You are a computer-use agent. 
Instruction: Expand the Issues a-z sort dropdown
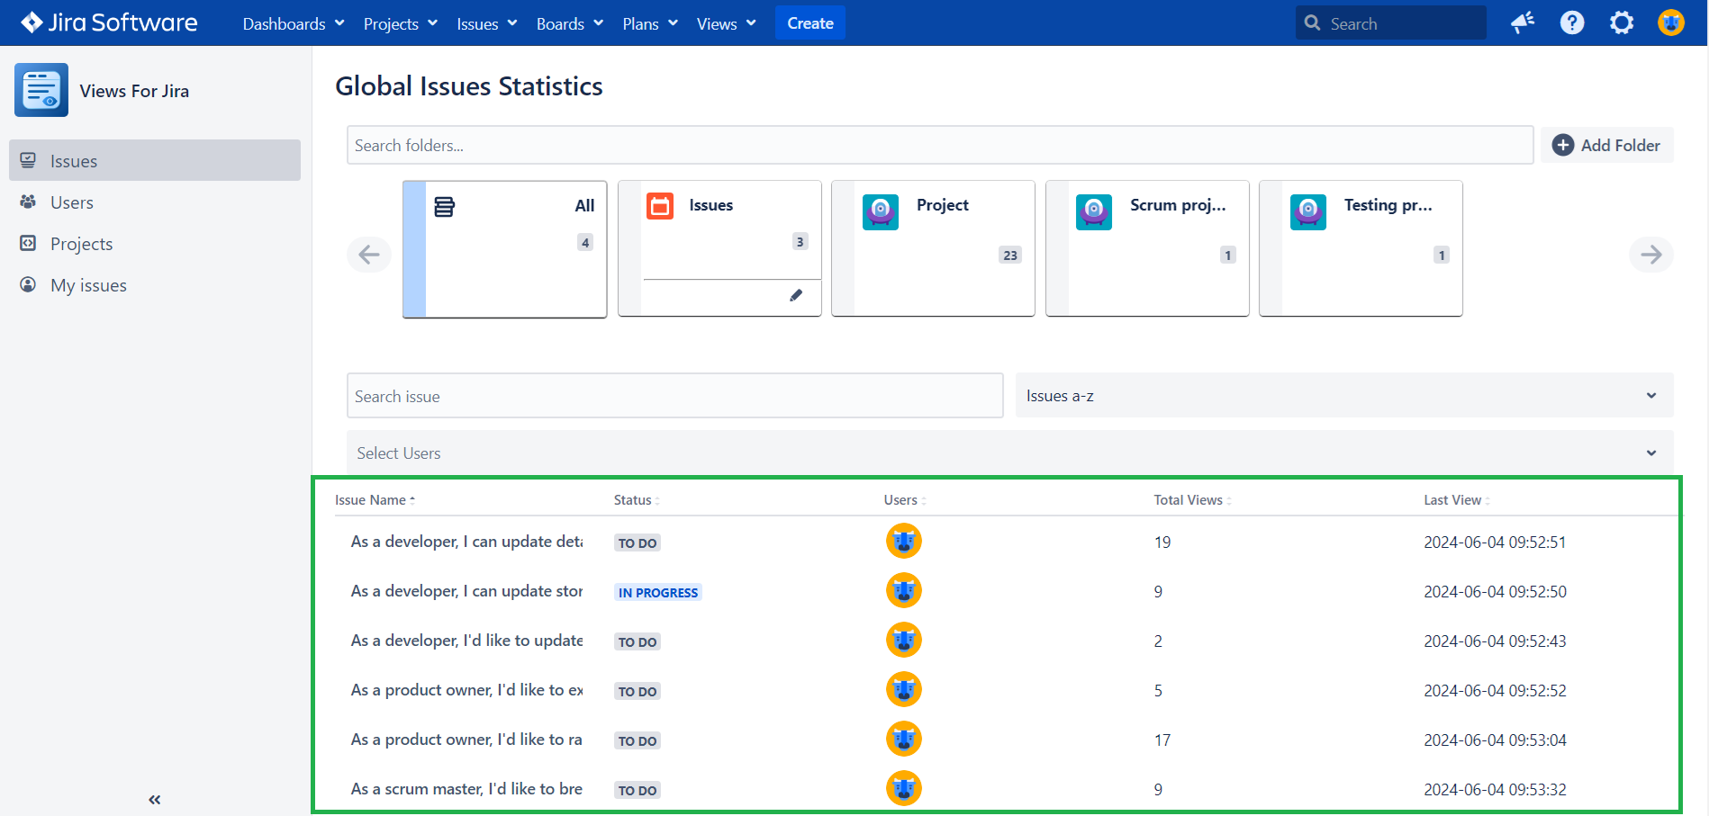pos(1343,396)
